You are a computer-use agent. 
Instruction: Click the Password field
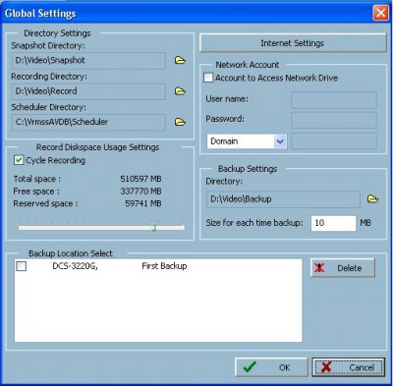click(x=334, y=120)
